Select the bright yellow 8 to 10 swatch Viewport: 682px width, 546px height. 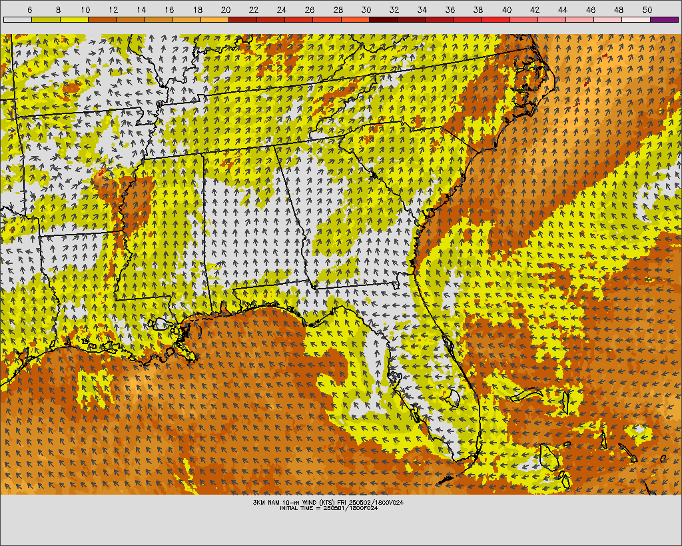click(74, 19)
